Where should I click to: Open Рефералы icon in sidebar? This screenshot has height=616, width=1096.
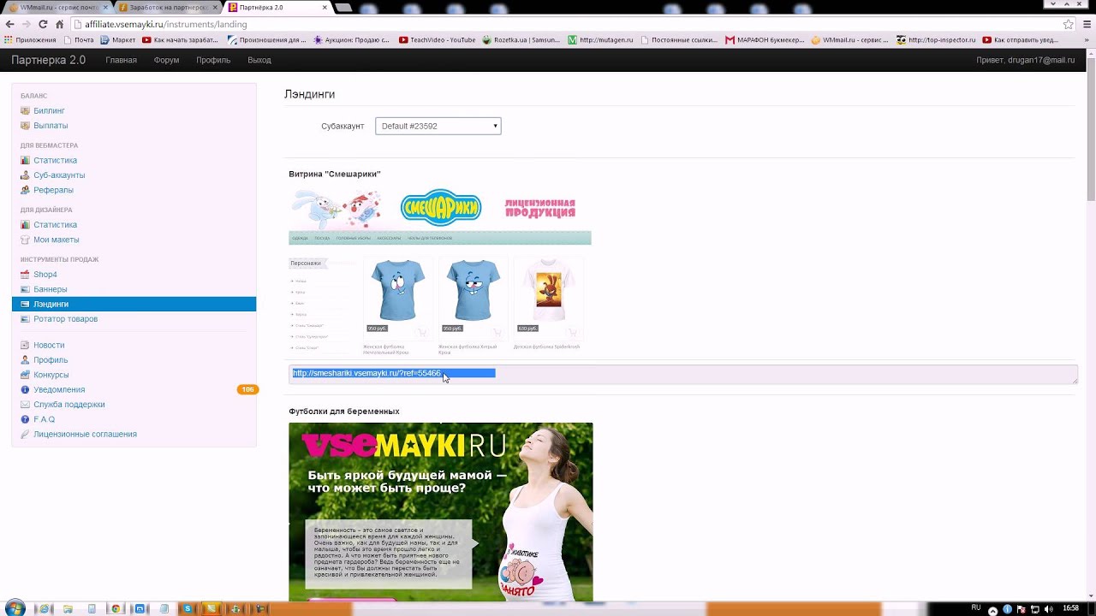click(x=25, y=190)
